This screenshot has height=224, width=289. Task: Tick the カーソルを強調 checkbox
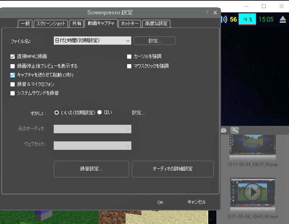129,56
